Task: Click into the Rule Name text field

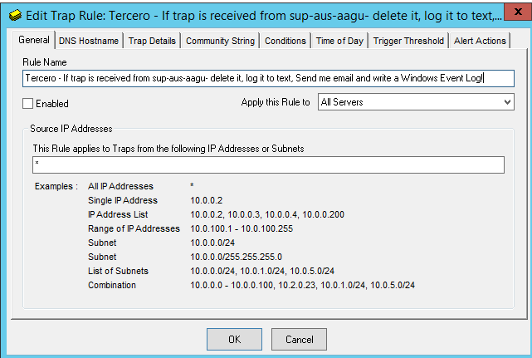Action: (268, 78)
